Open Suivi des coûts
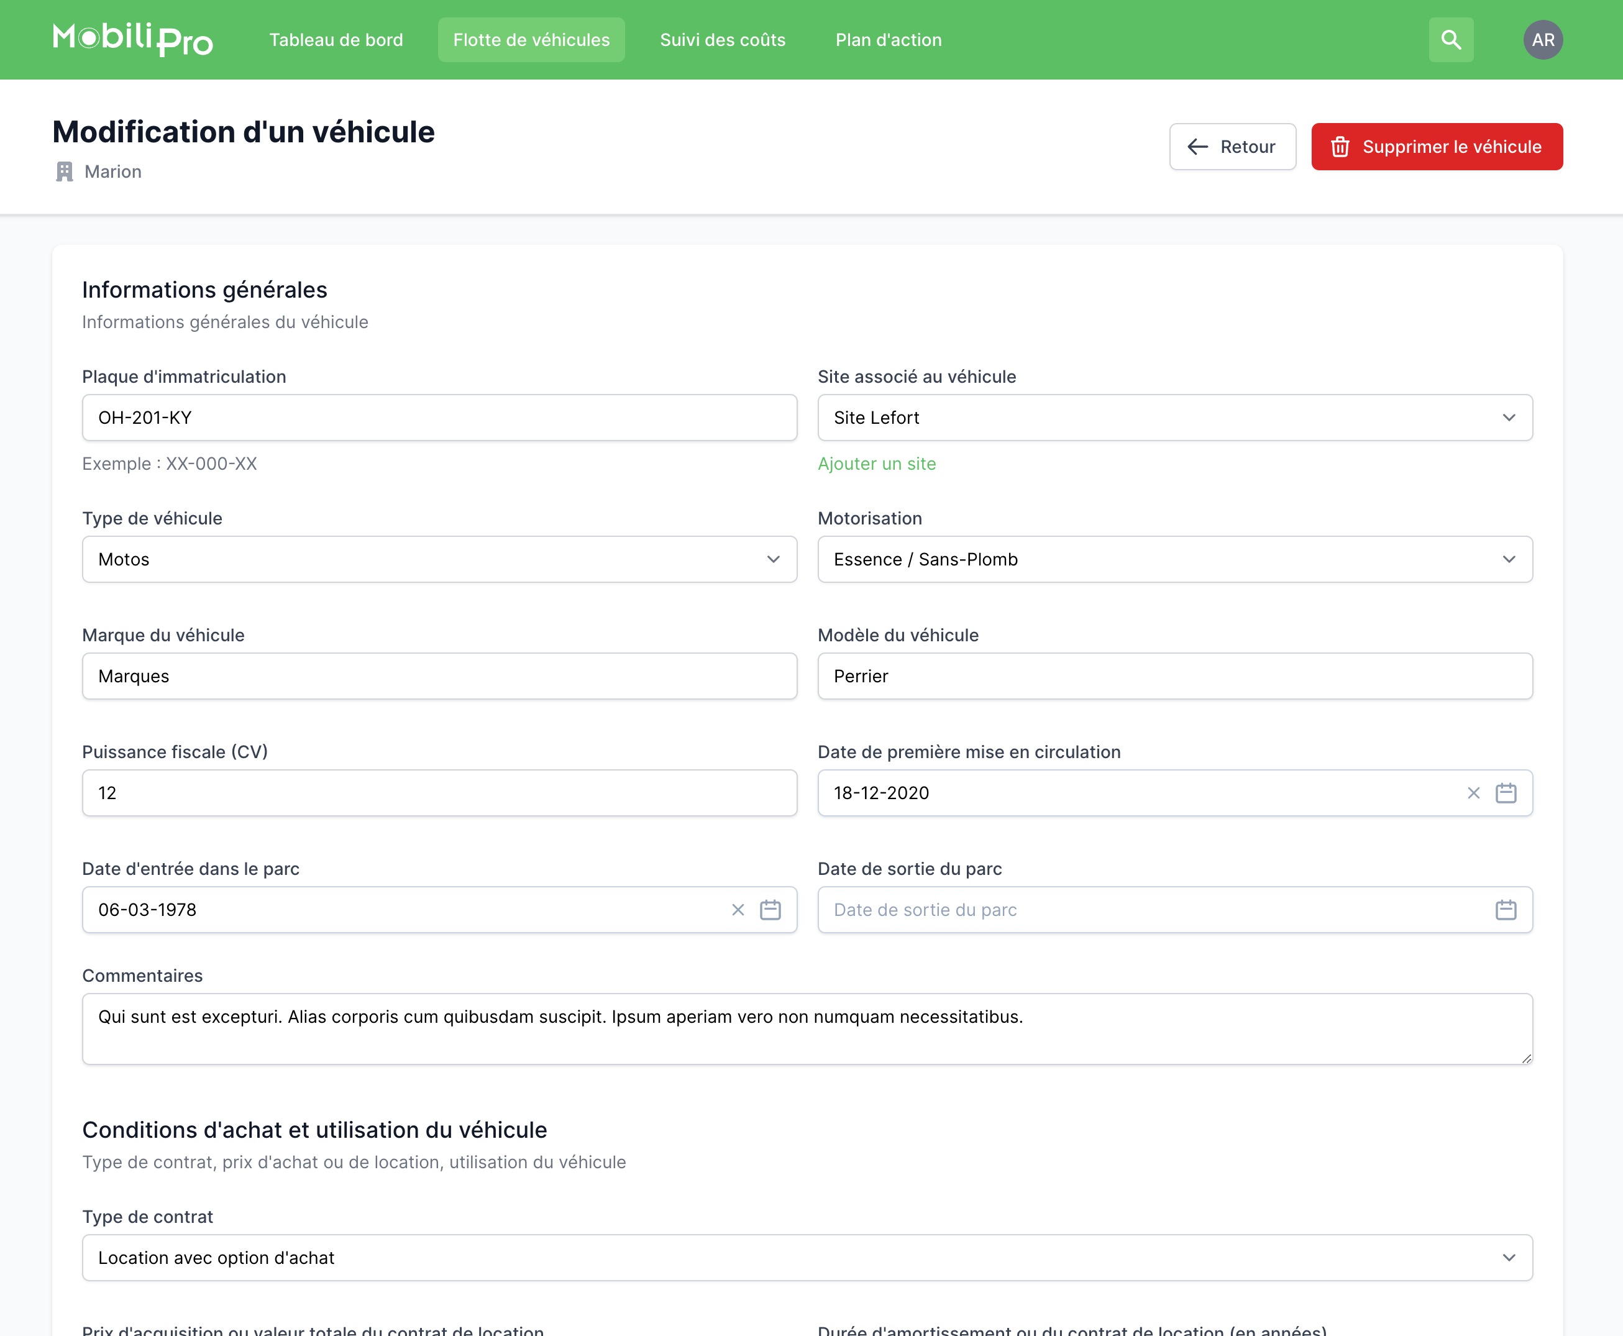 click(723, 40)
